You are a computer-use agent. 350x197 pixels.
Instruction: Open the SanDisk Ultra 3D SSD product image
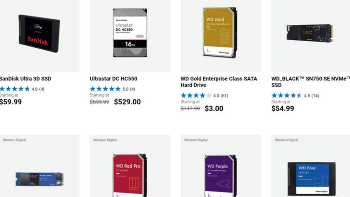[39, 33]
